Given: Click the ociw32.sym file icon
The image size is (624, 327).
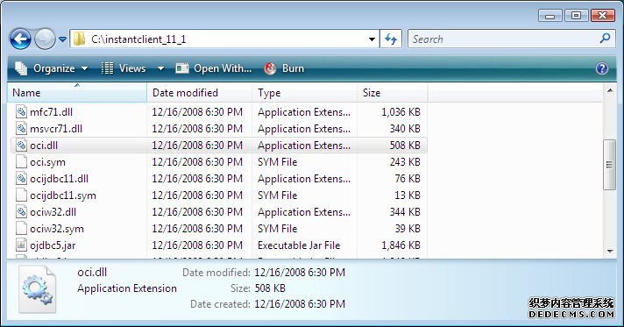Looking at the screenshot, I should [21, 229].
